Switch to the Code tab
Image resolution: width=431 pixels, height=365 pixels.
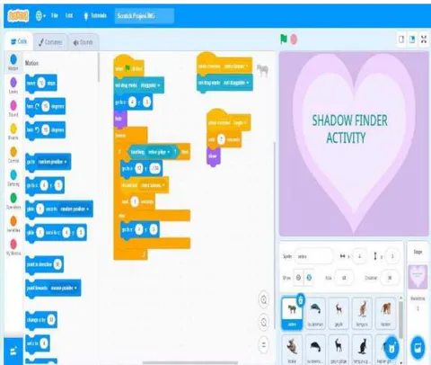click(19, 41)
